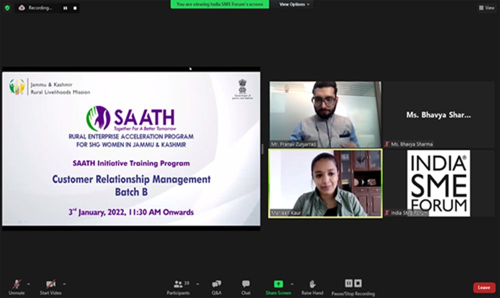Screen dimensions: 500x298
Task: Click the muted mic icon for India SME Forum
Action: click(x=387, y=212)
